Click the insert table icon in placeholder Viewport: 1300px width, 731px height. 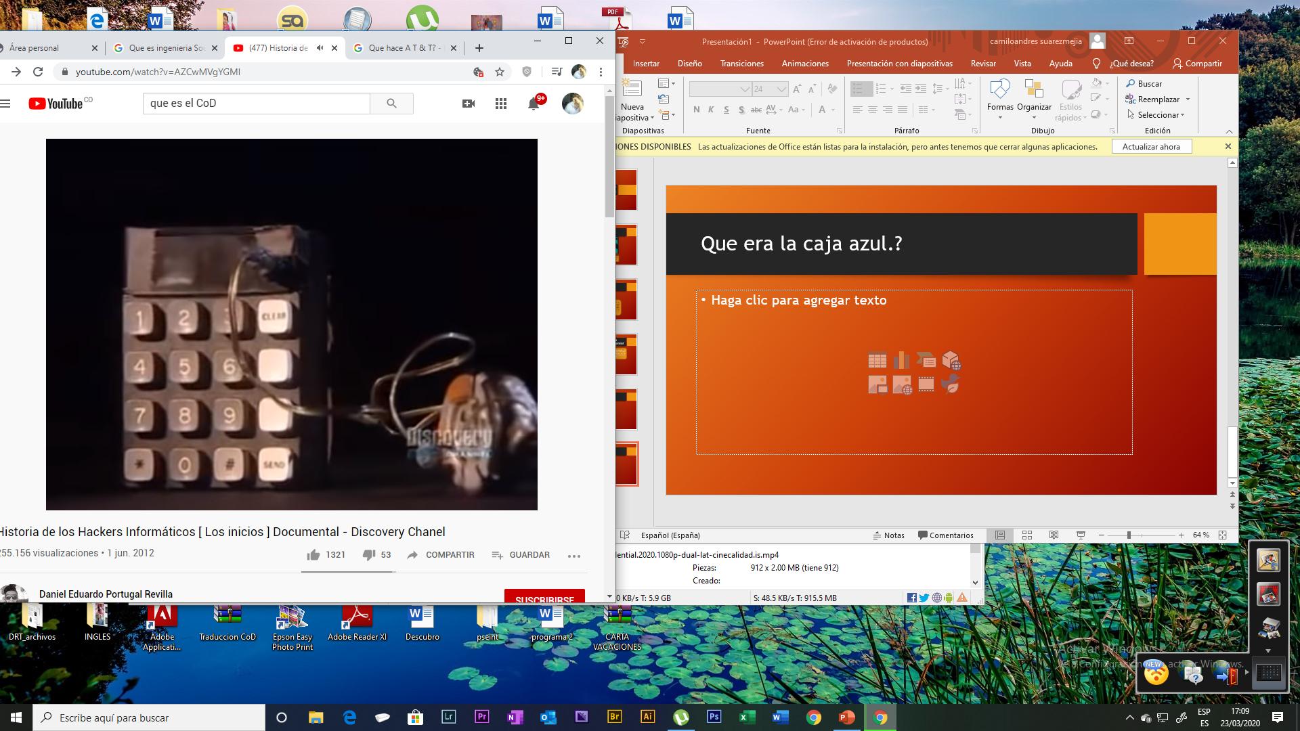pos(877,361)
